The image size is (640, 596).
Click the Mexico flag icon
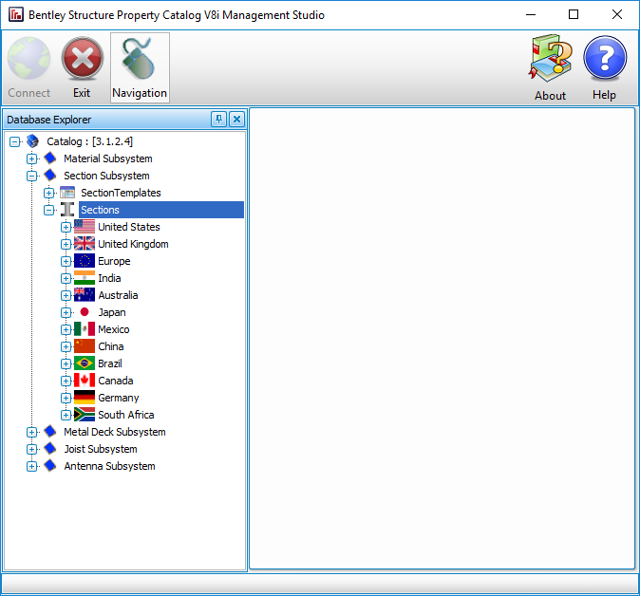click(85, 329)
